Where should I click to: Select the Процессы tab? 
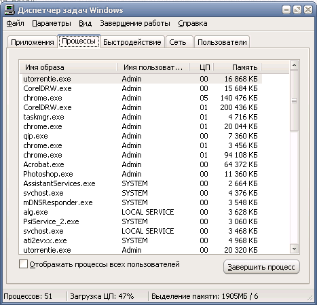click(79, 41)
